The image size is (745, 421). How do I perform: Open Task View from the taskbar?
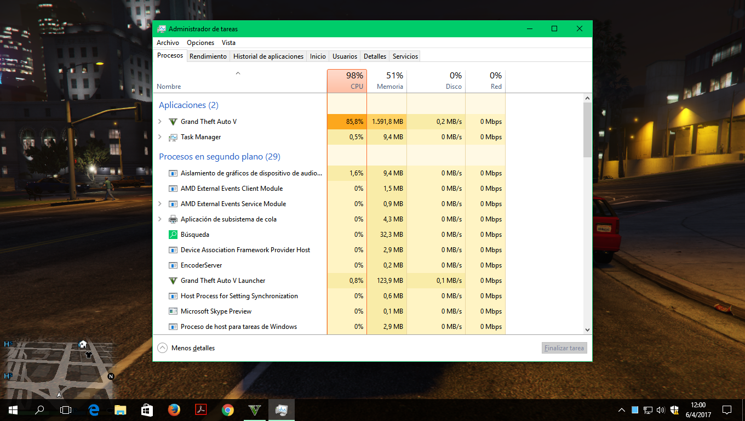66,410
